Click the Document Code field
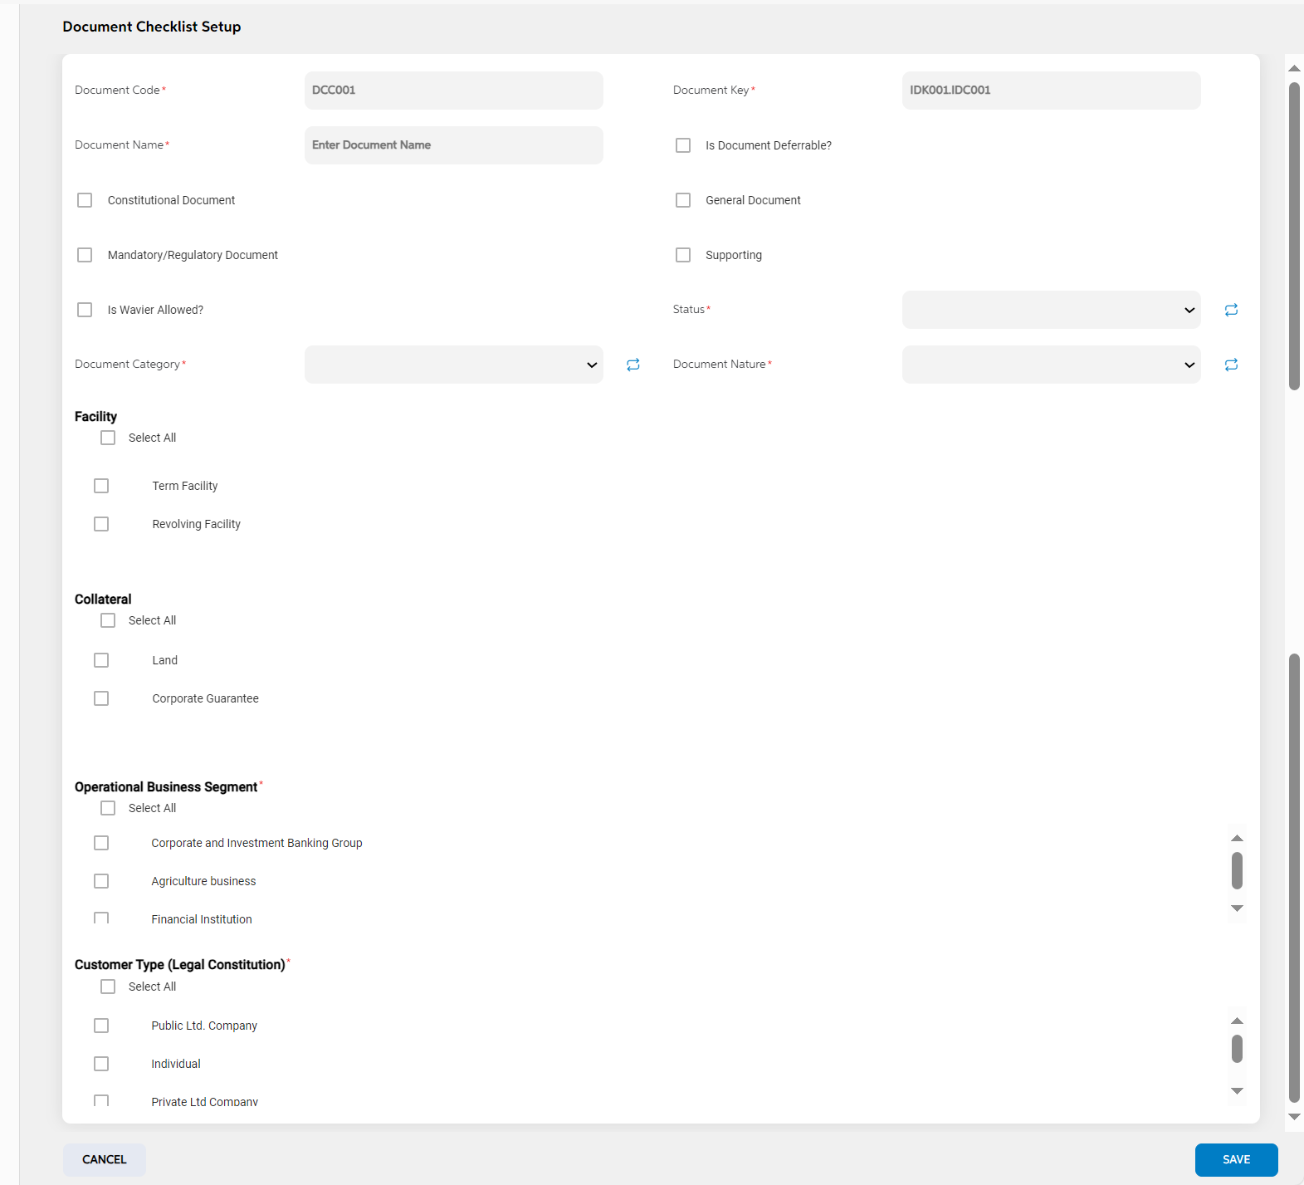The width and height of the screenshot is (1304, 1185). [453, 91]
